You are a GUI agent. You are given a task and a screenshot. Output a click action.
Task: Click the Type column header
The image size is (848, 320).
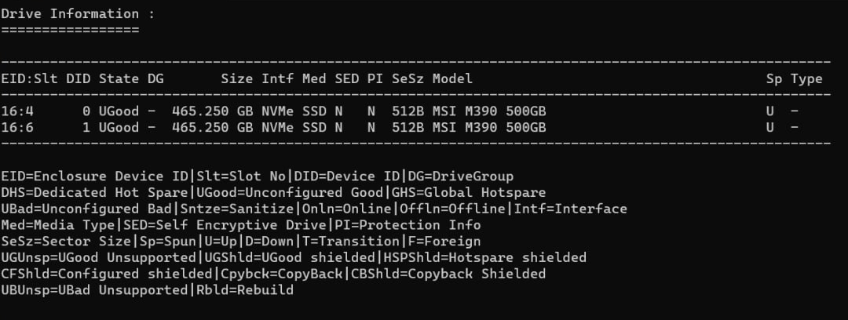pyautogui.click(x=806, y=78)
